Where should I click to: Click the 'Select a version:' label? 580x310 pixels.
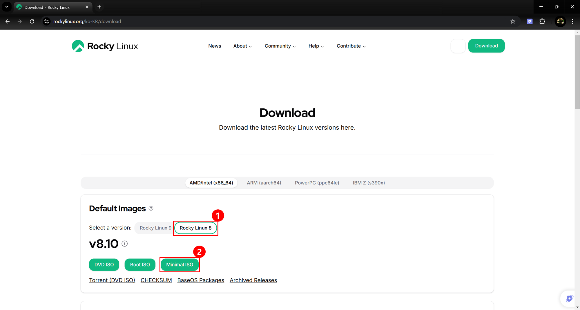[x=110, y=228]
